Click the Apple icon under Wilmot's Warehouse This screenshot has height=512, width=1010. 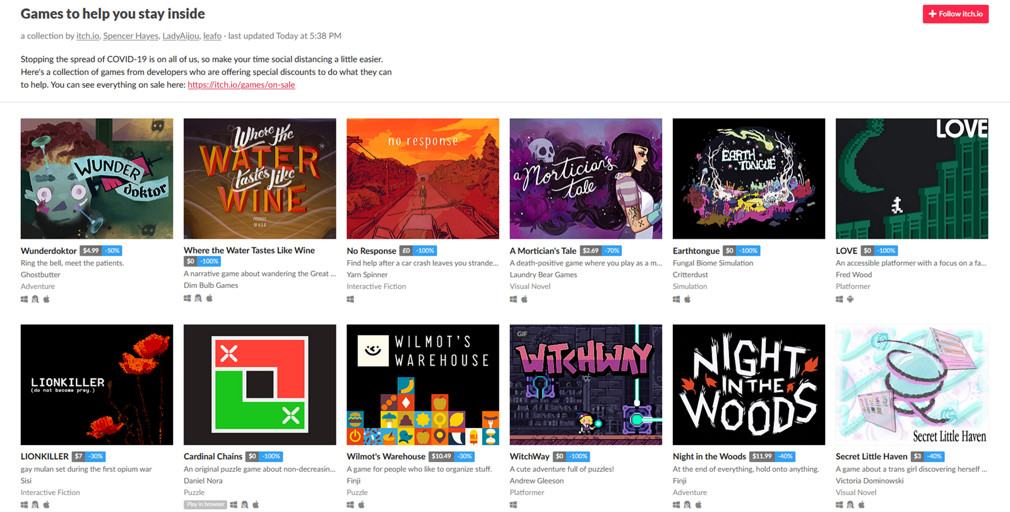tap(362, 504)
